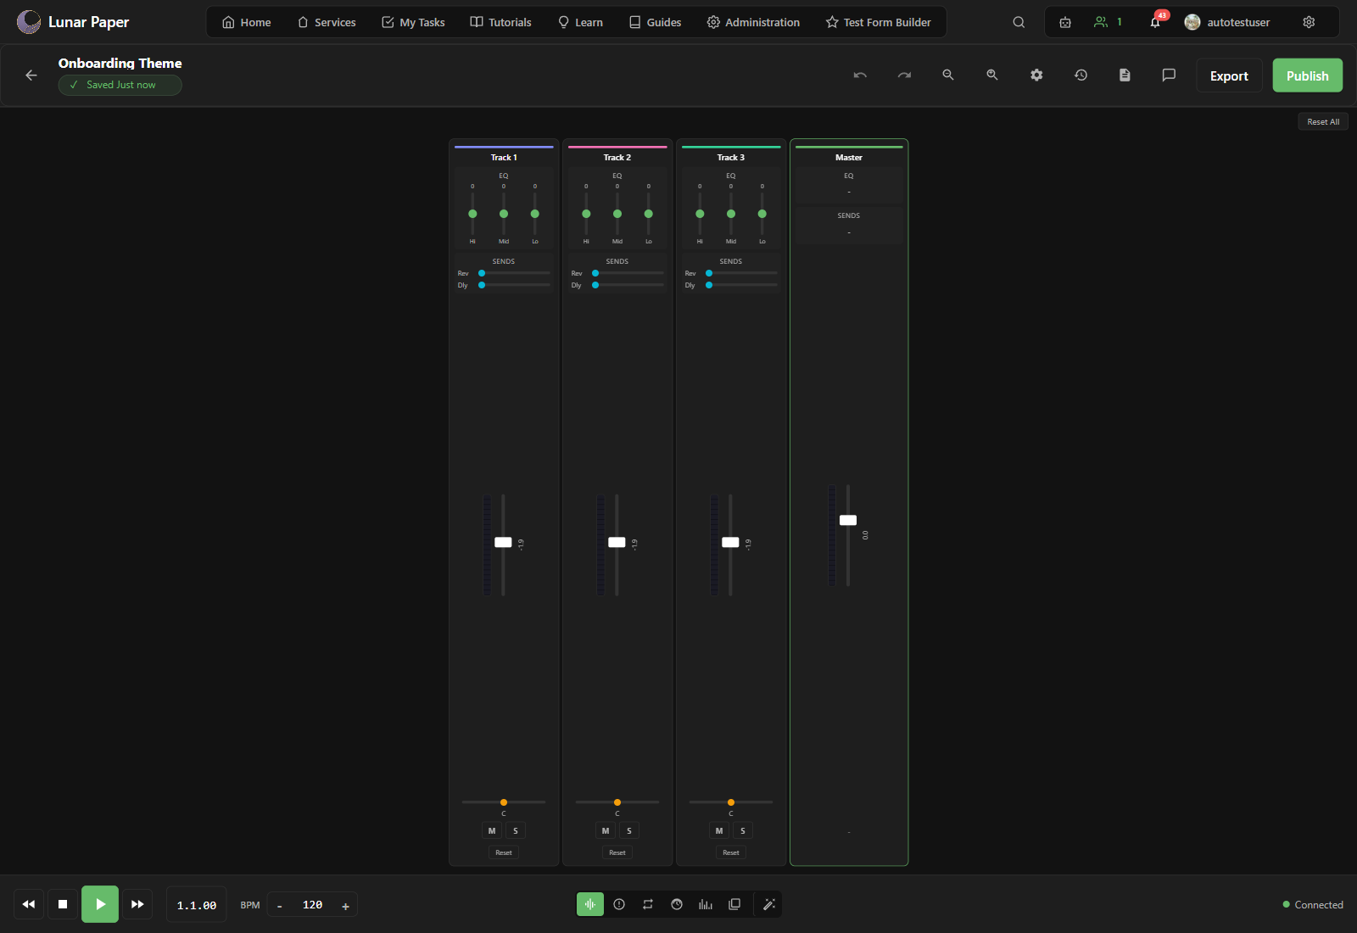
Task: Open the version history icon
Action: point(1081,75)
